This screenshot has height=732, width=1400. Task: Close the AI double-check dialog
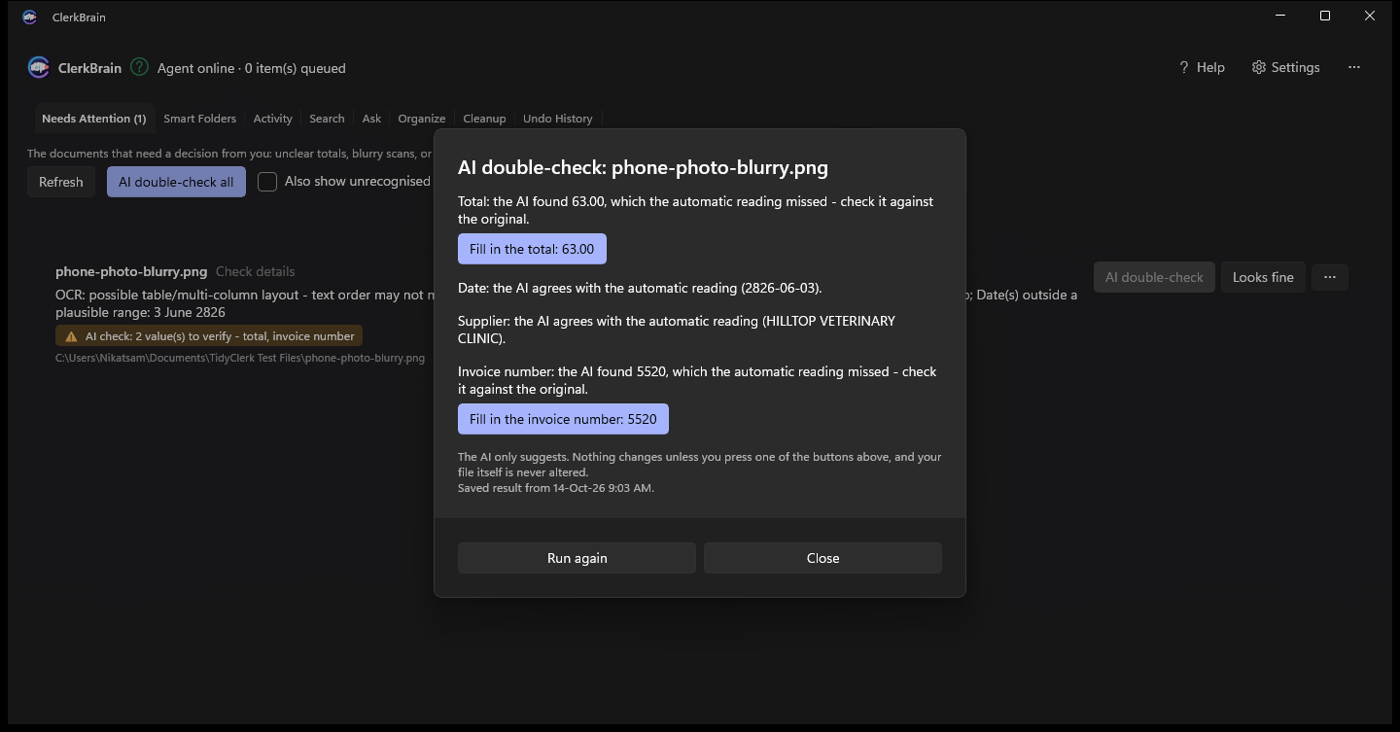[822, 558]
